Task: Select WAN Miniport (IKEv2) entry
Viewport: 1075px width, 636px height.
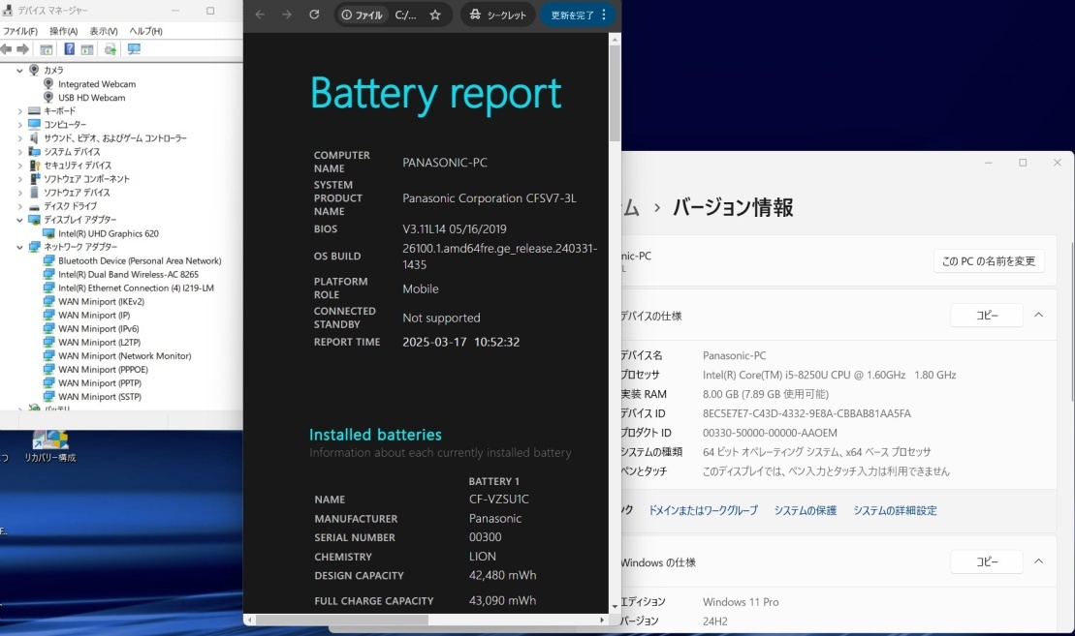Action: [x=102, y=301]
